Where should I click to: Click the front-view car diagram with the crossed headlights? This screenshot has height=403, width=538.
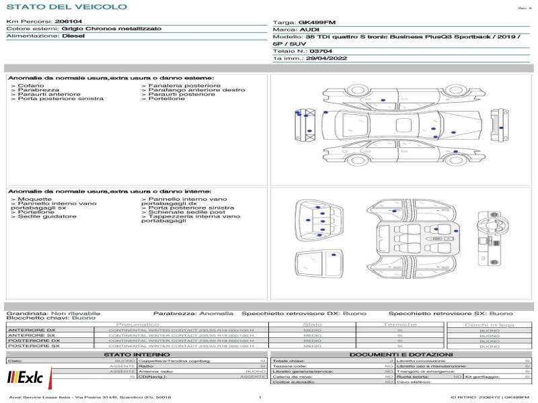pos(305,125)
